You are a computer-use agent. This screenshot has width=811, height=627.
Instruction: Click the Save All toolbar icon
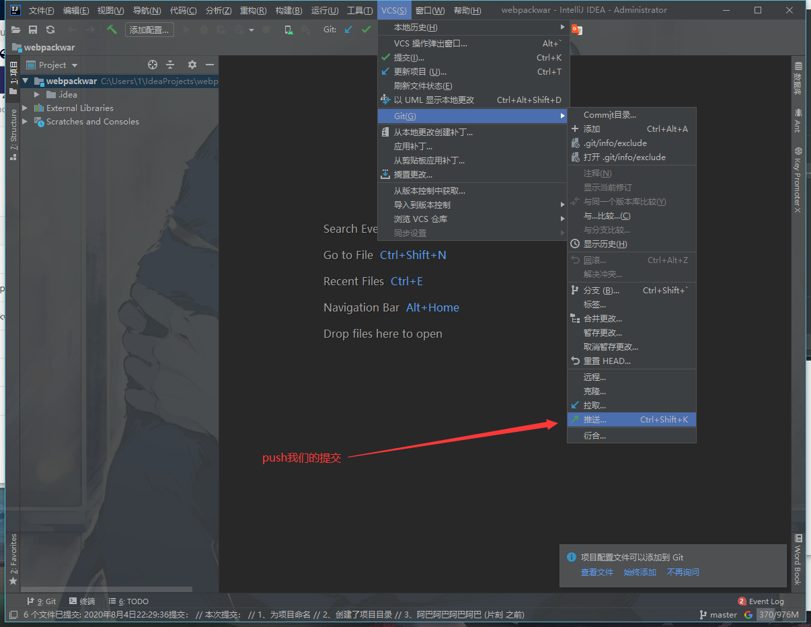coord(32,30)
